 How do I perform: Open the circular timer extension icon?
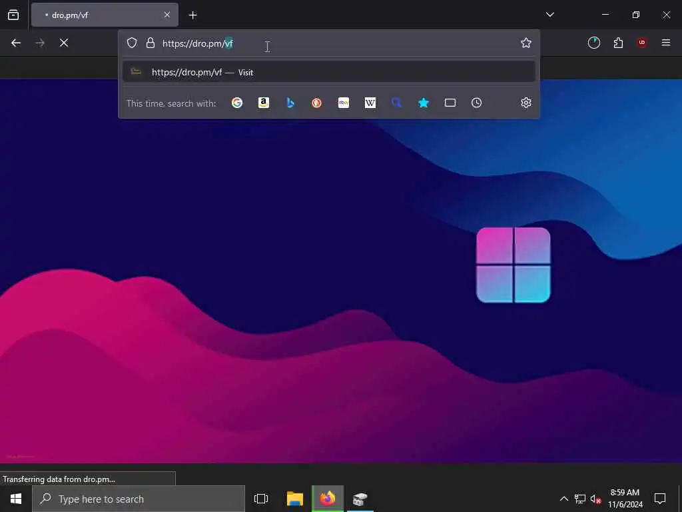[x=593, y=43]
